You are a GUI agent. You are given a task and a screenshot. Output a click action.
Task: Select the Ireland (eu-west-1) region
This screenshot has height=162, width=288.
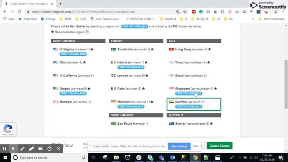click(136, 65)
